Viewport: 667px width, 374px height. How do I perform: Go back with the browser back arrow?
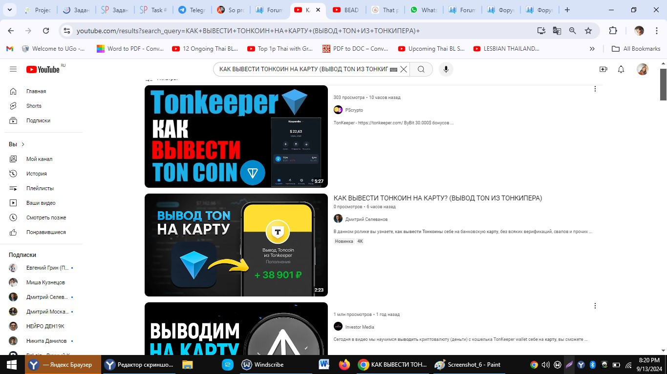(11, 31)
